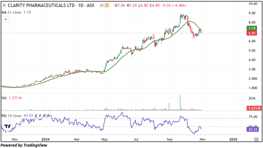Click the price change −0.32 (−4.46%) text
The height and width of the screenshot is (148, 263).
click(x=174, y=6)
